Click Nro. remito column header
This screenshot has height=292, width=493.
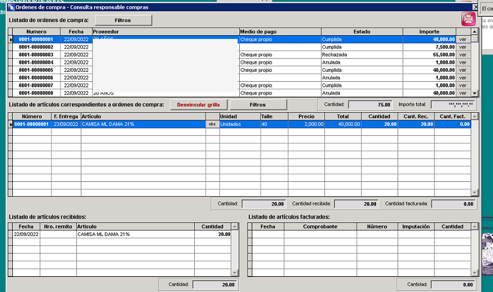(58, 226)
